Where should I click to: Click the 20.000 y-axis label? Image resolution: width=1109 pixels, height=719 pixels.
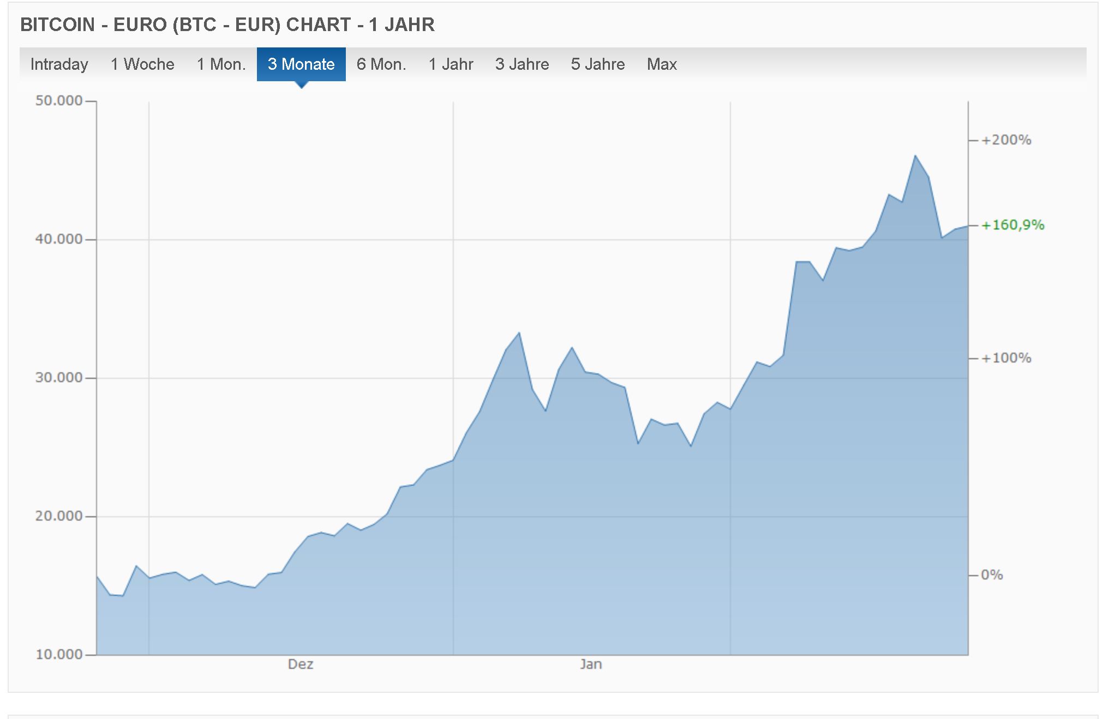(x=58, y=516)
